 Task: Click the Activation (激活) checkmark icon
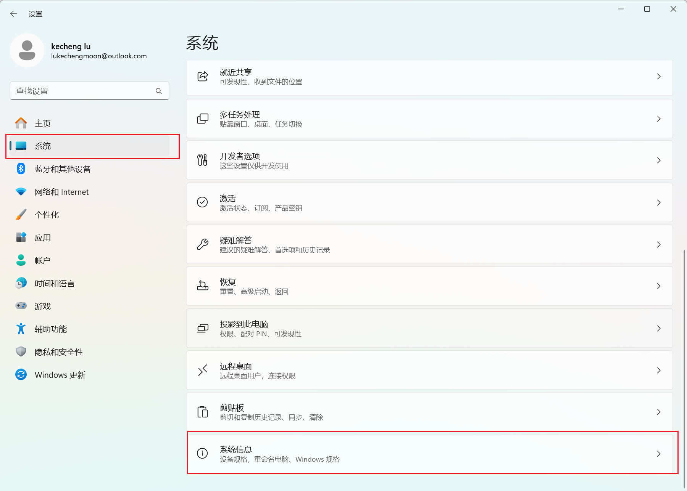point(202,202)
